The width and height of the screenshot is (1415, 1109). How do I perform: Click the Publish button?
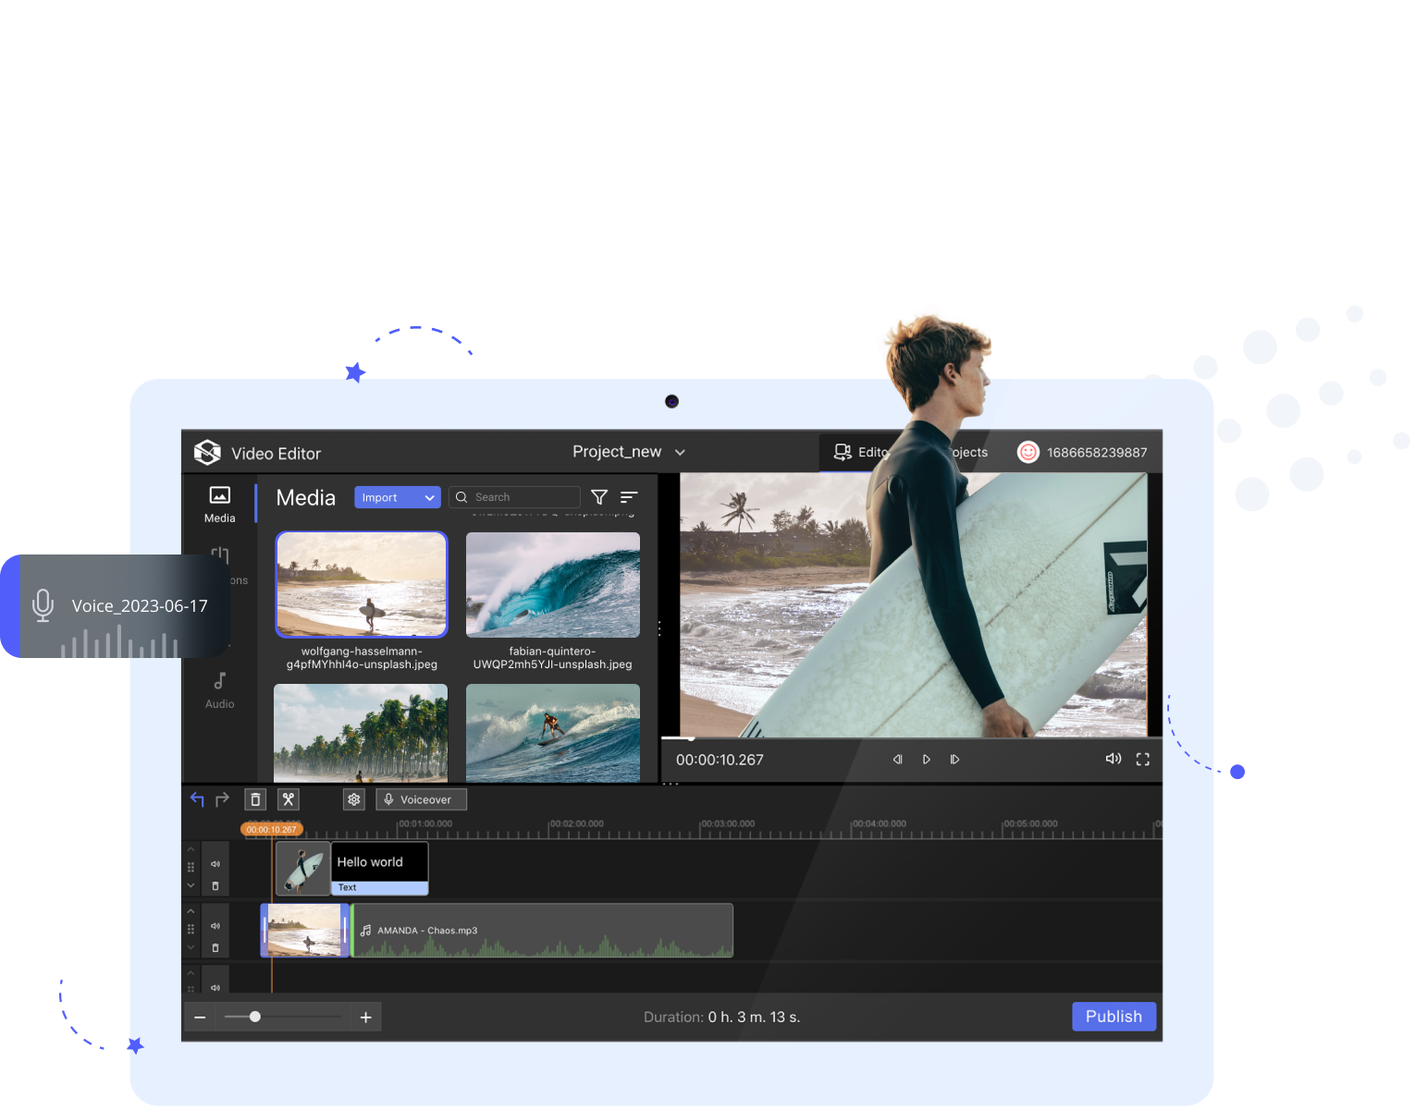(x=1114, y=1017)
